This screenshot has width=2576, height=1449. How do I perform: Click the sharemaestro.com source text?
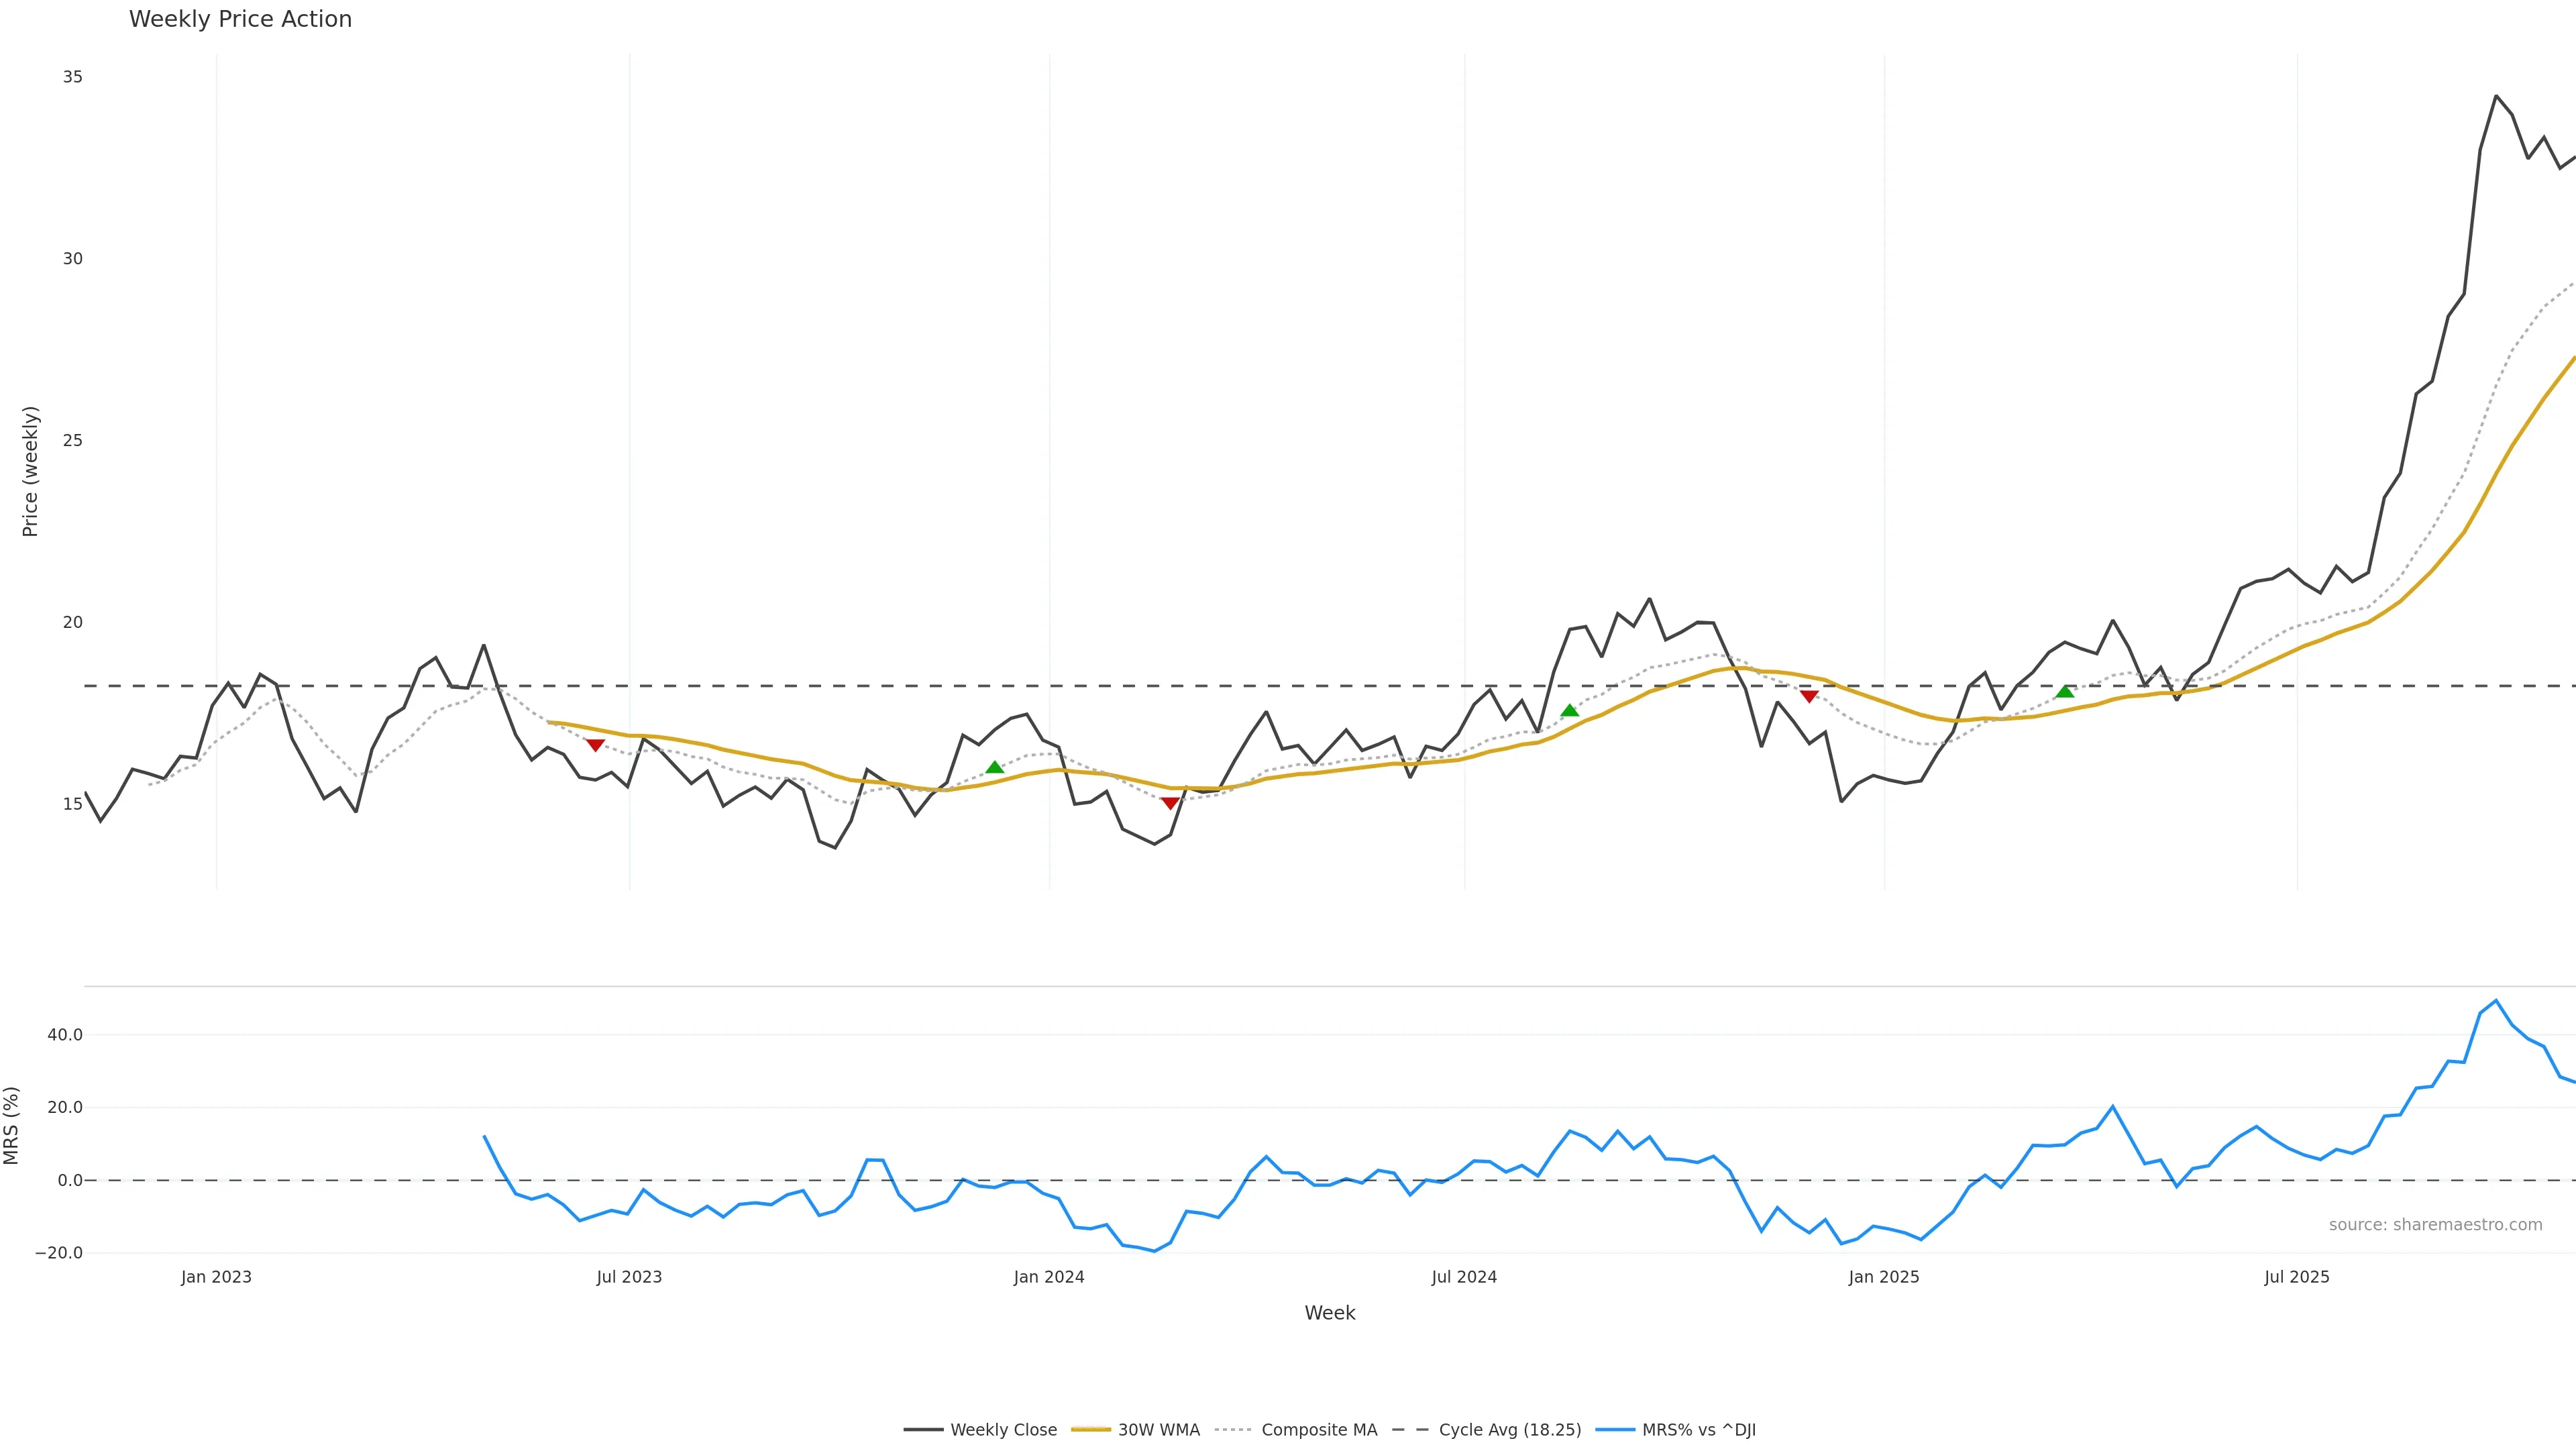point(2435,1225)
